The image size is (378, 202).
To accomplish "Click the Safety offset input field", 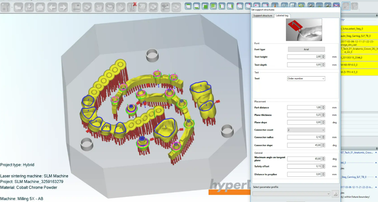I will point(304,166).
